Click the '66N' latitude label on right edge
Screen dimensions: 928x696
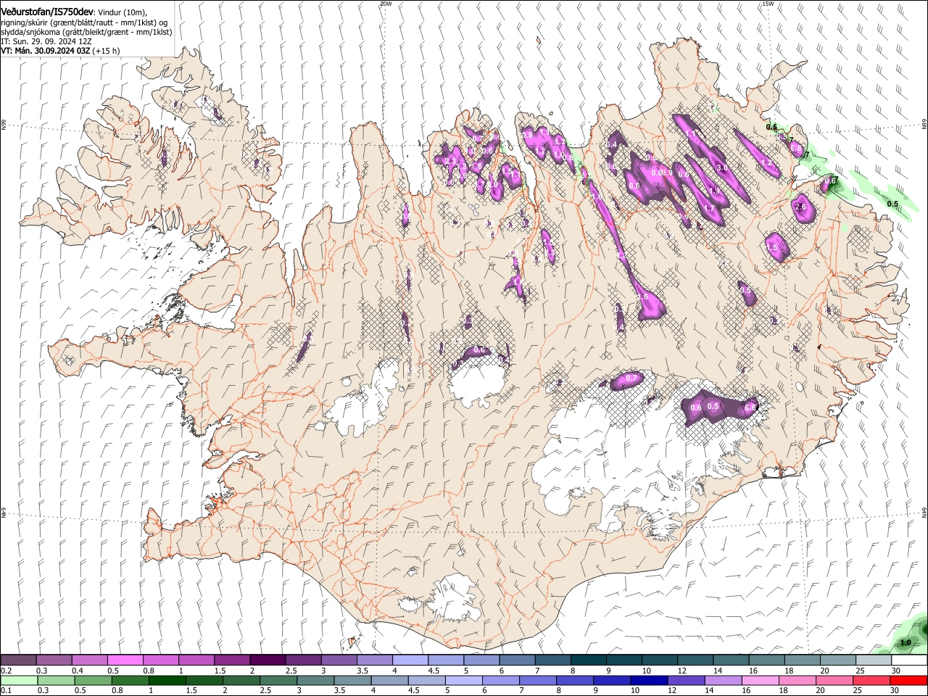coord(924,124)
